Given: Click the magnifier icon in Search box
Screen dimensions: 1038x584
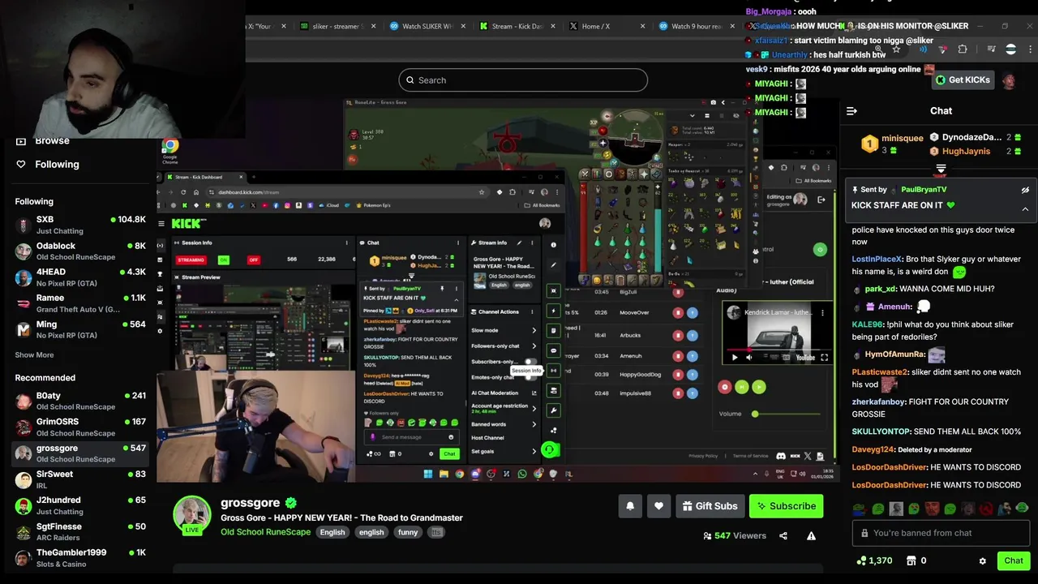Looking at the screenshot, I should (410, 80).
